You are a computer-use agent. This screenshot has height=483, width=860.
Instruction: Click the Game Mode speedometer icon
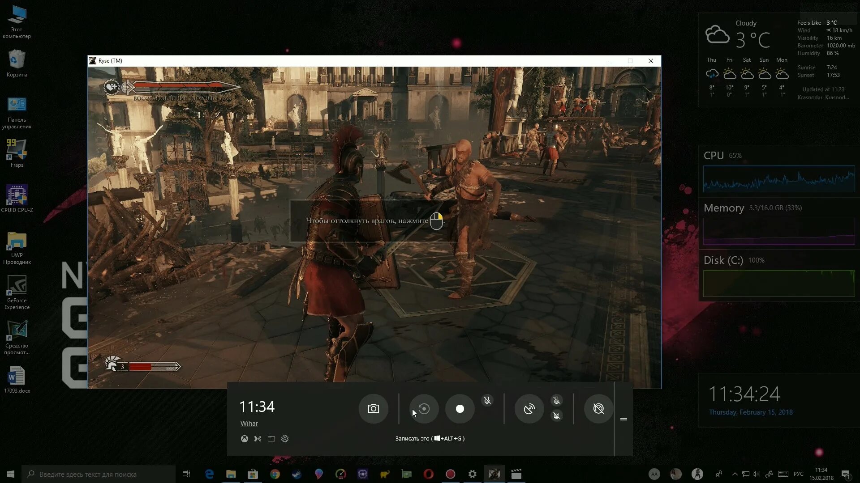tap(598, 408)
